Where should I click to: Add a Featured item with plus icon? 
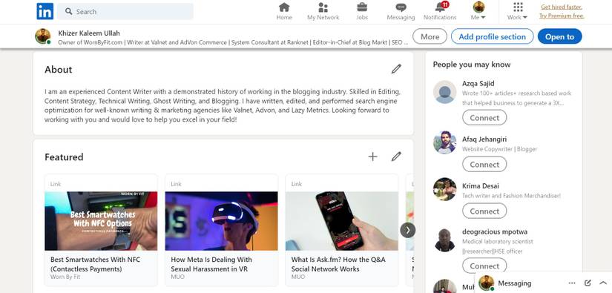(372, 157)
